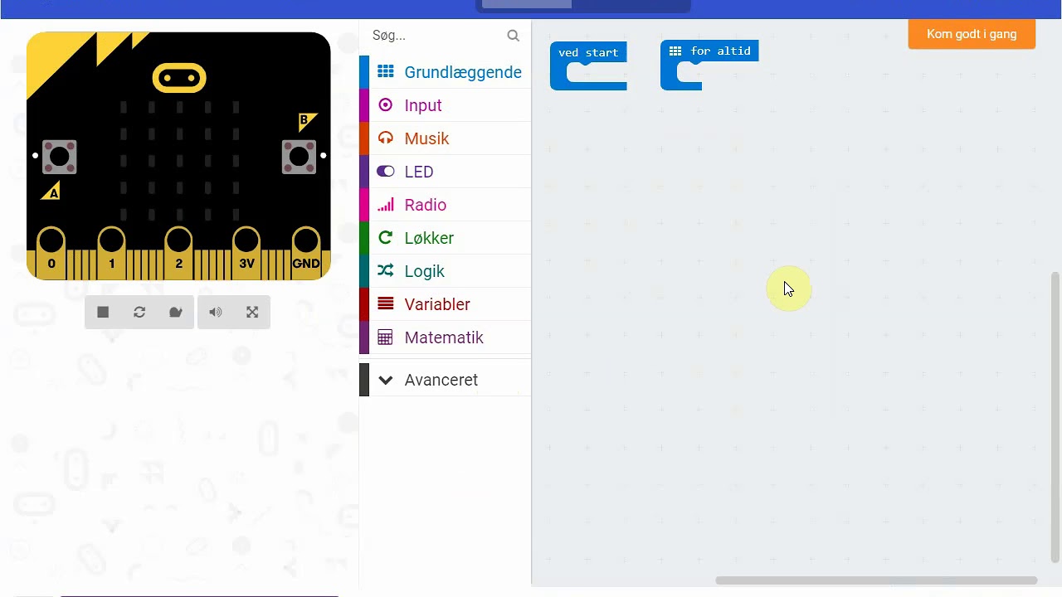
Task: Mute the simulator audio
Action: pyautogui.click(x=216, y=313)
